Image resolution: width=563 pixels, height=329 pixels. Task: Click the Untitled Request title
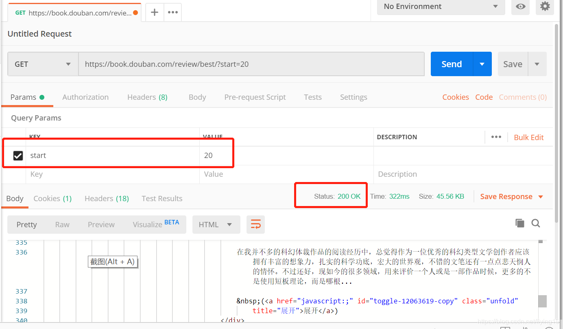click(x=39, y=34)
